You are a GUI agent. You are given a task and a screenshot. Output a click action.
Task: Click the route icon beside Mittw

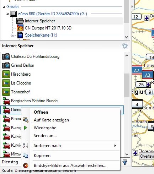point(6,154)
